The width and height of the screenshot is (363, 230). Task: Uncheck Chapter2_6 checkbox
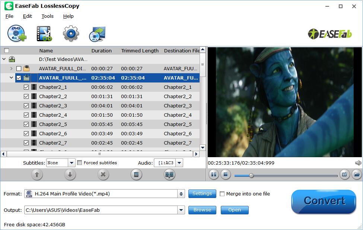coord(26,134)
